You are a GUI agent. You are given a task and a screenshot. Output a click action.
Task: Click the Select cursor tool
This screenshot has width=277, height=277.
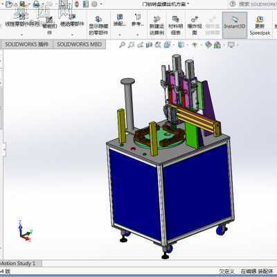[x=62, y=4]
